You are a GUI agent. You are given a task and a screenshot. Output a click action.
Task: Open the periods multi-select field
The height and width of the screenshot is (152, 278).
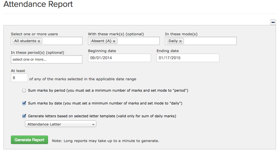pyautogui.click(x=47, y=59)
